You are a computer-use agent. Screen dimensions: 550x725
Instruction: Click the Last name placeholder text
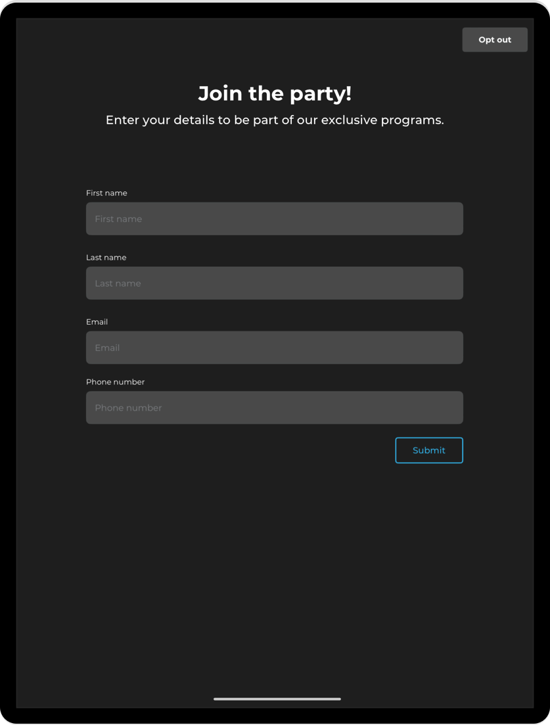(x=118, y=283)
